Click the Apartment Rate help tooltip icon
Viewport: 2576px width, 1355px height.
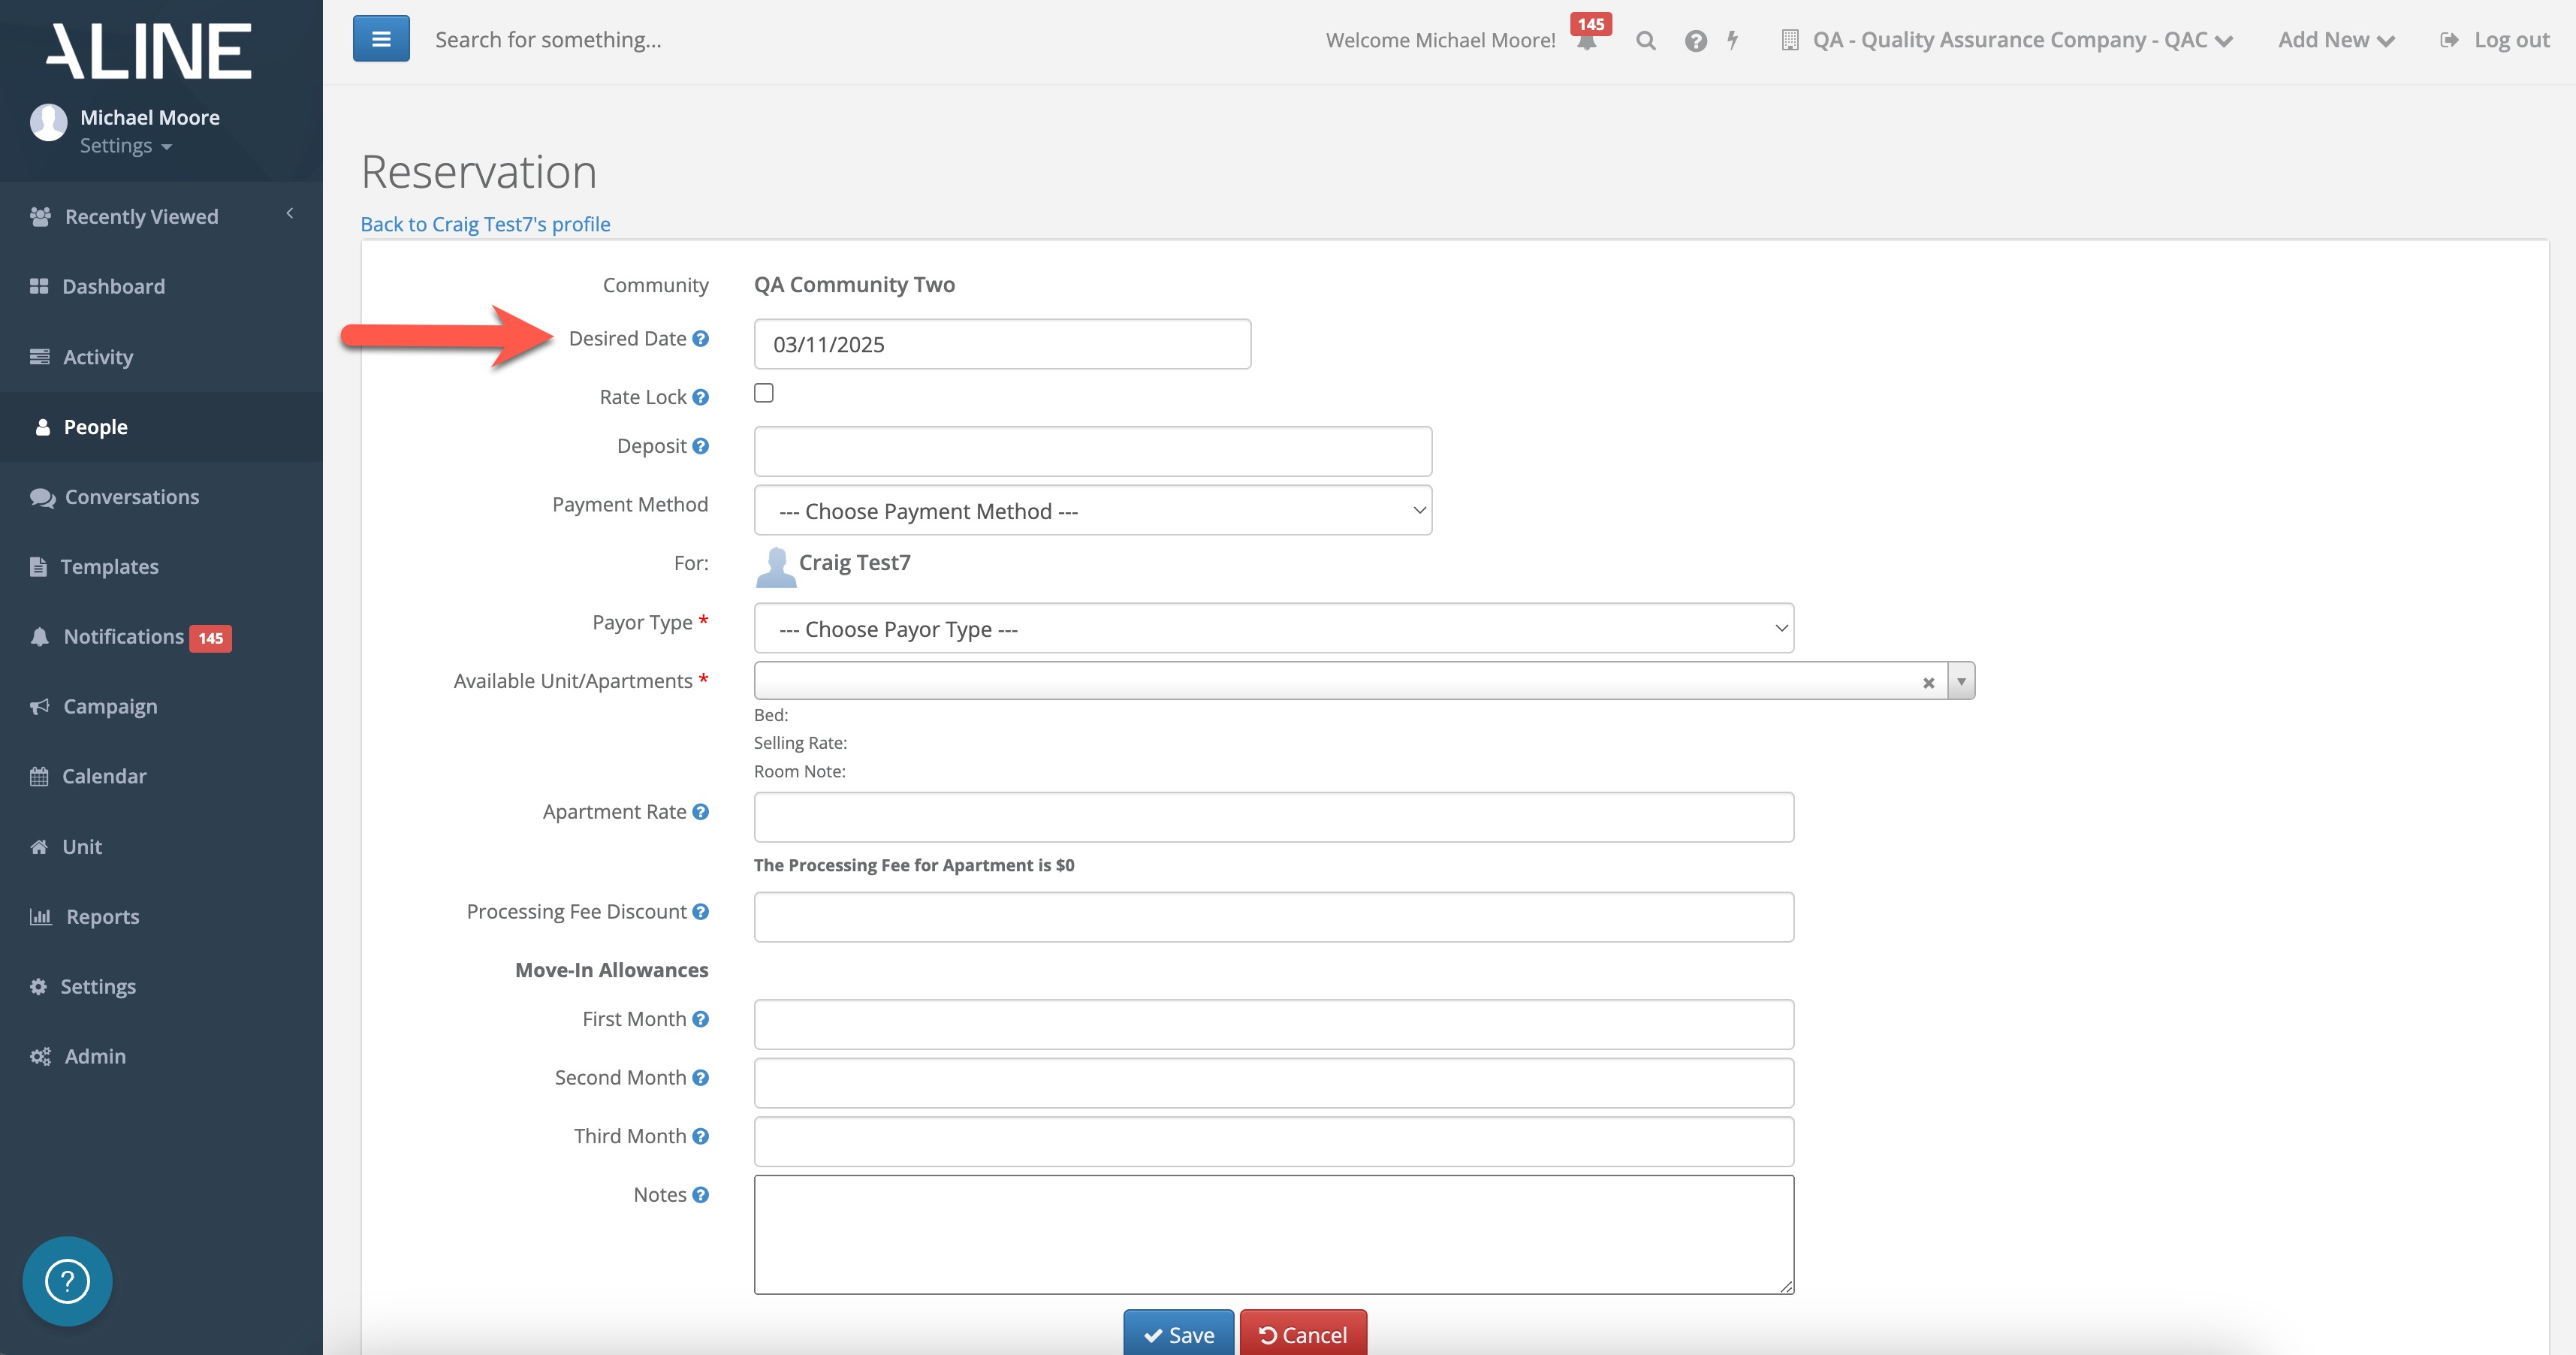(701, 812)
